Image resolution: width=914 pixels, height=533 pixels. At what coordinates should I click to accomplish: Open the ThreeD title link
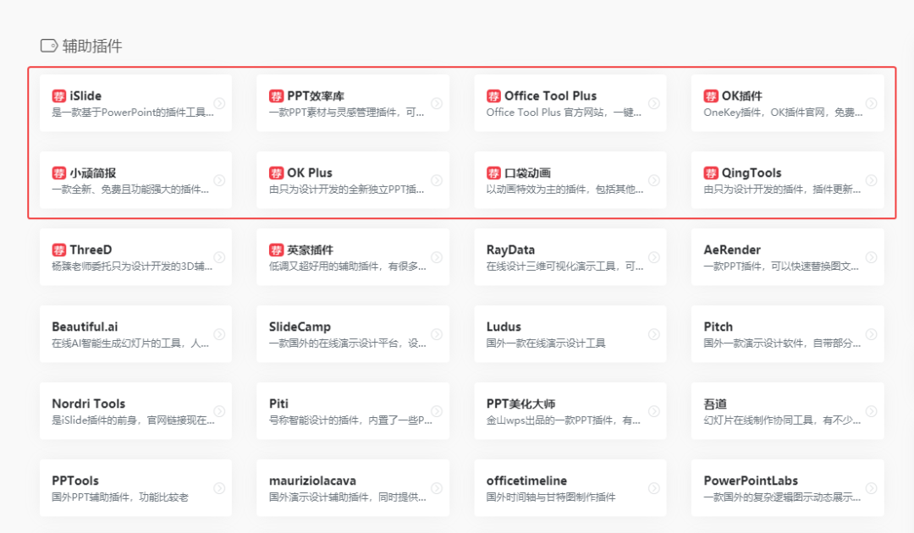click(91, 250)
